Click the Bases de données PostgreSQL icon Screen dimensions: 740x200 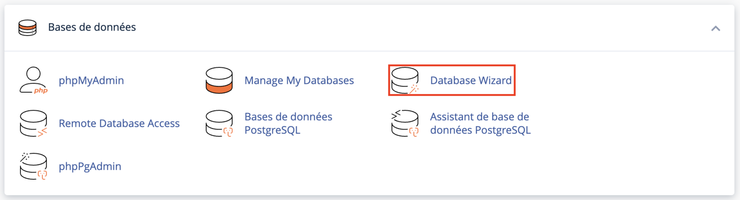point(219,124)
